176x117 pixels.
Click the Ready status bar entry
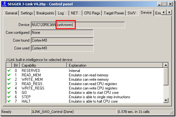16,112
